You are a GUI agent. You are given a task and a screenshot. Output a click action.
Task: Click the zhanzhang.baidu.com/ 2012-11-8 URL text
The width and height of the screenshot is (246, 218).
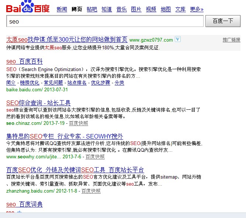[42, 191]
